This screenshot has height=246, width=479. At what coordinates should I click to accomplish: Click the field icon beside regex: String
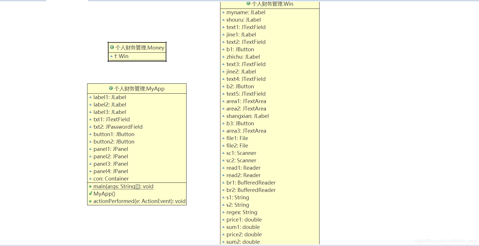click(223, 212)
